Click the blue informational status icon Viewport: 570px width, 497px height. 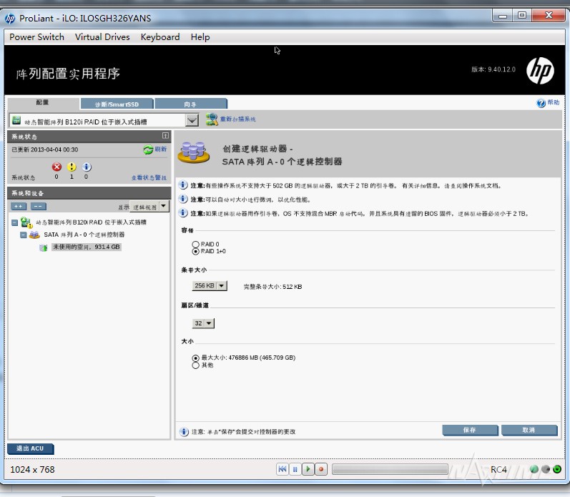(x=86, y=167)
